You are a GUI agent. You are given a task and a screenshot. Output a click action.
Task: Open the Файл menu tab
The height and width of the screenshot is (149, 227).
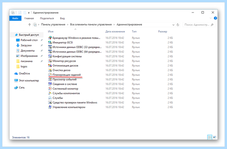(x=16, y=19)
